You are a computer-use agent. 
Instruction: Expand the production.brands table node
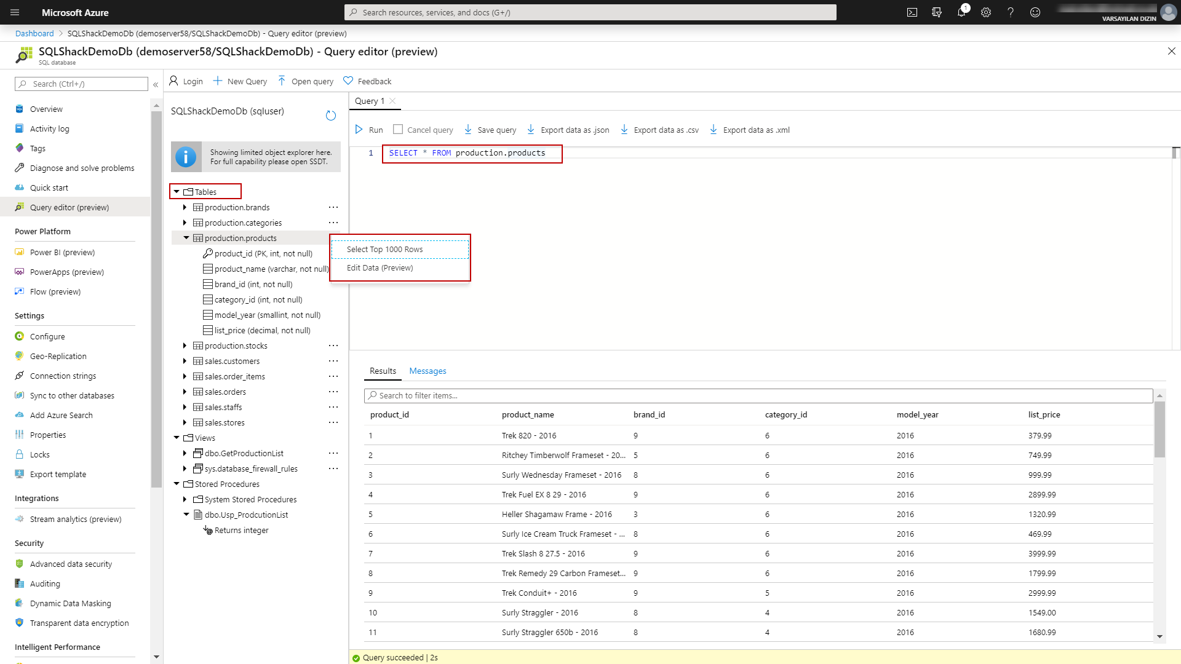[x=185, y=207]
